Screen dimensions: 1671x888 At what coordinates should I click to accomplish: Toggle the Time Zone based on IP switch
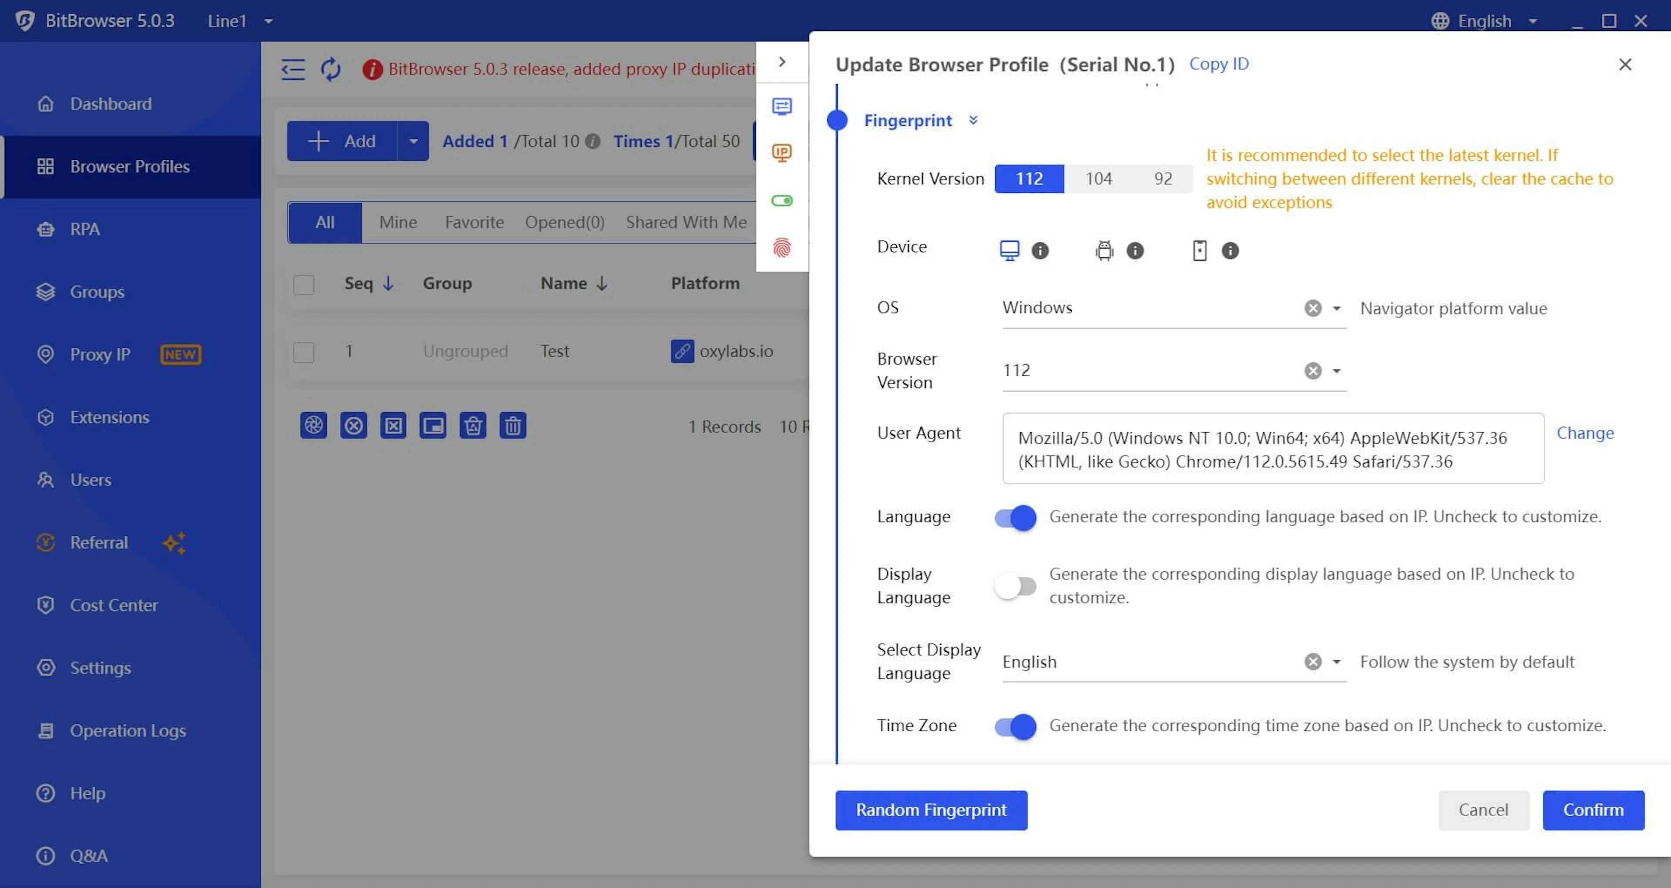point(1015,727)
